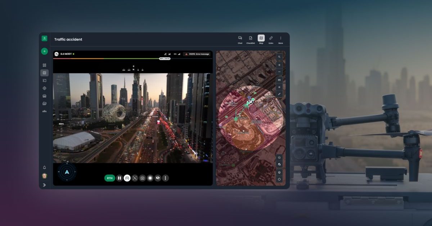The height and width of the screenshot is (226, 432).
Task: Open the team members icon in sidebar
Action: point(44,111)
